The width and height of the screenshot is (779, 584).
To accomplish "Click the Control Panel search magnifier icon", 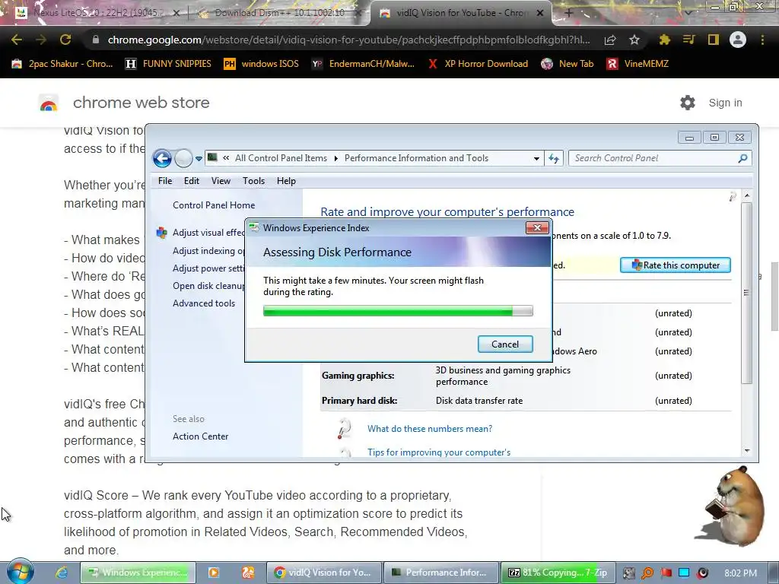I will pyautogui.click(x=742, y=158).
